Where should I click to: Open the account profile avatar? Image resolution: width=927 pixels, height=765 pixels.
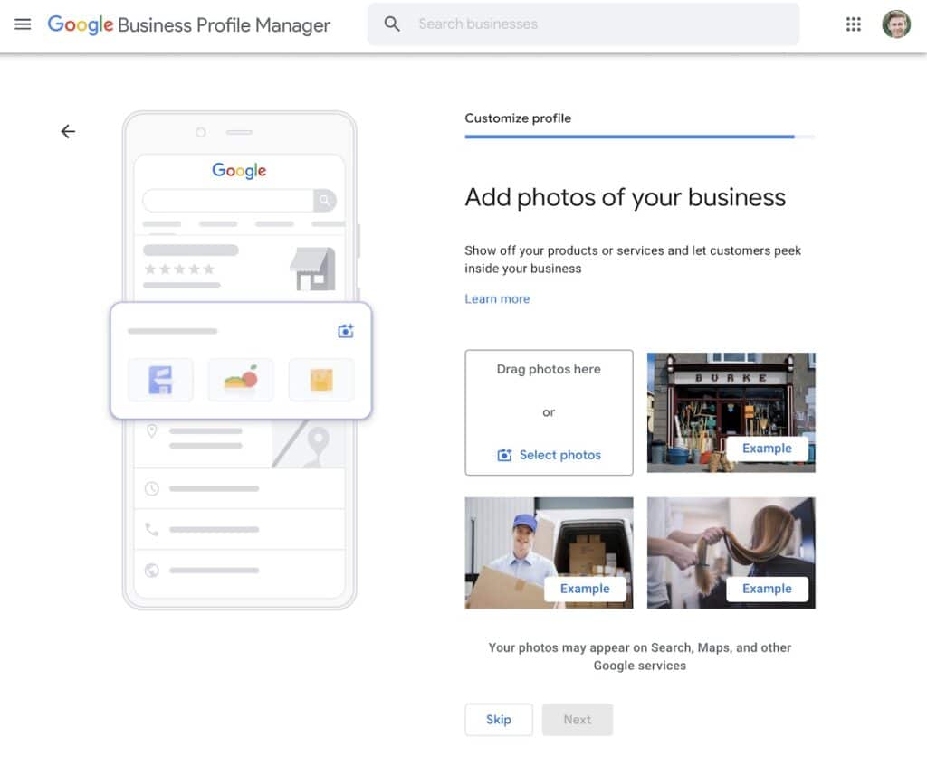896,24
